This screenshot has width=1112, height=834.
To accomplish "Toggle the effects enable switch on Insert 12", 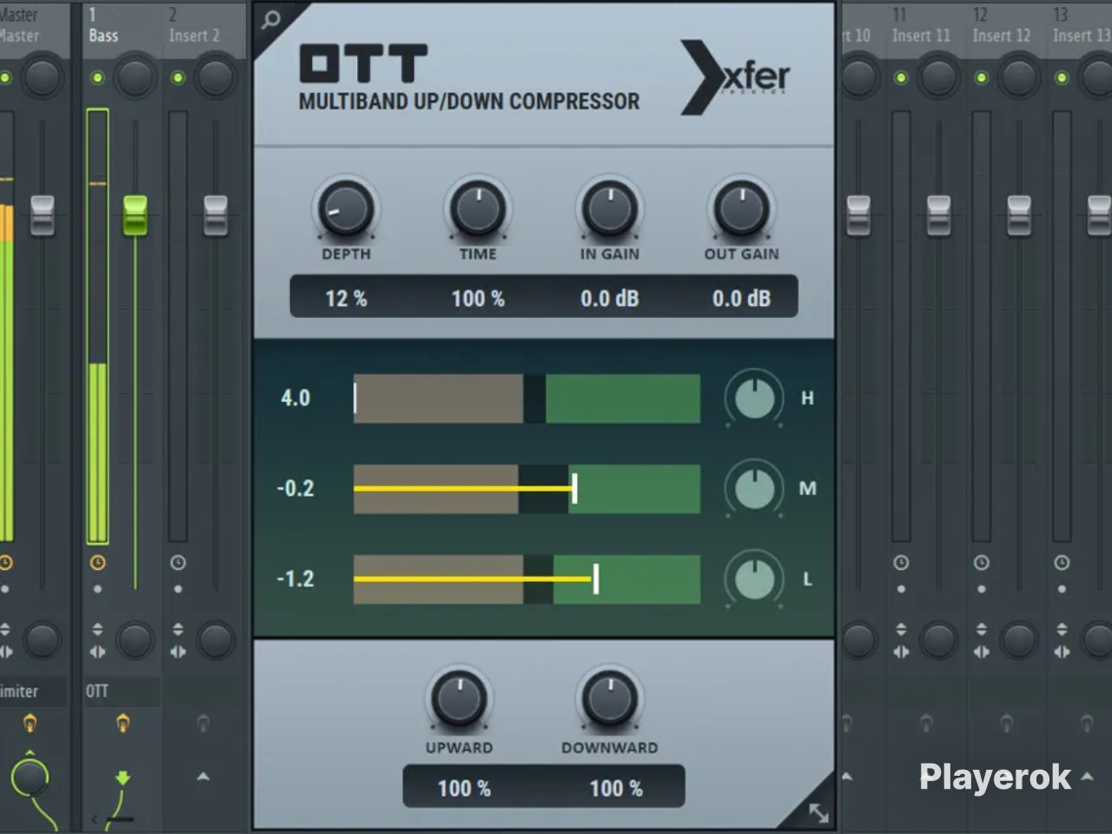I will click(1006, 723).
